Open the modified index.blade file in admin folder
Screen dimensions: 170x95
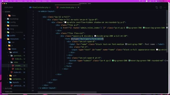pyautogui.click(x=18, y=72)
